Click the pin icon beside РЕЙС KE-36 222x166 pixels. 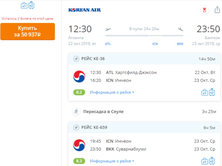(76, 59)
